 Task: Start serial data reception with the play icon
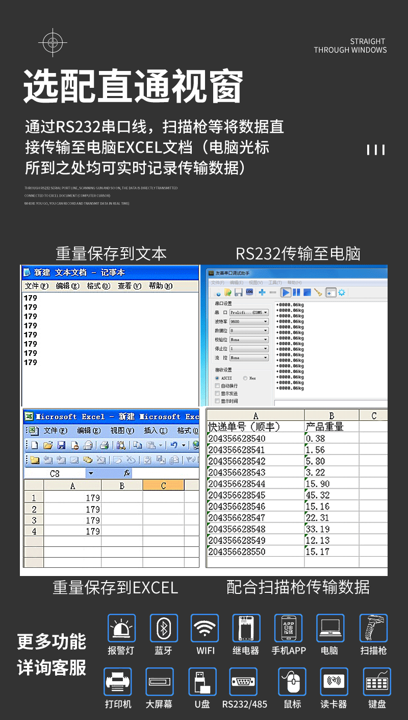point(286,292)
